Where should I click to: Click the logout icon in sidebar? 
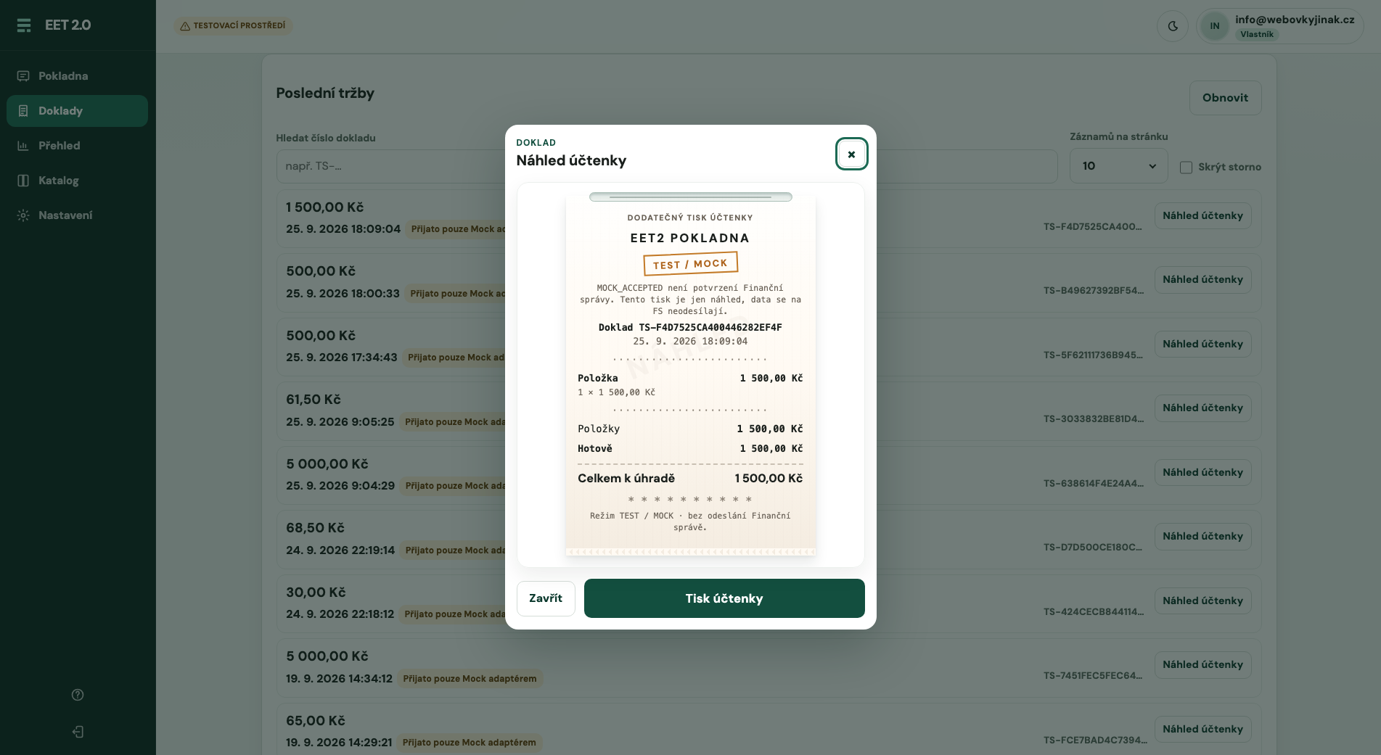pos(78,732)
